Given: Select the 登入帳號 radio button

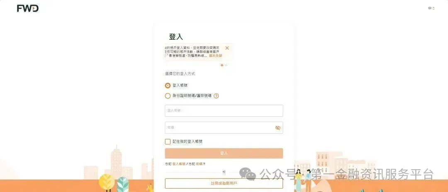Looking at the screenshot, I should coord(168,86).
